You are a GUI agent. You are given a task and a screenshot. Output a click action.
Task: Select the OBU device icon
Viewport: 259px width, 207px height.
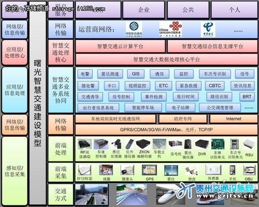249,170
